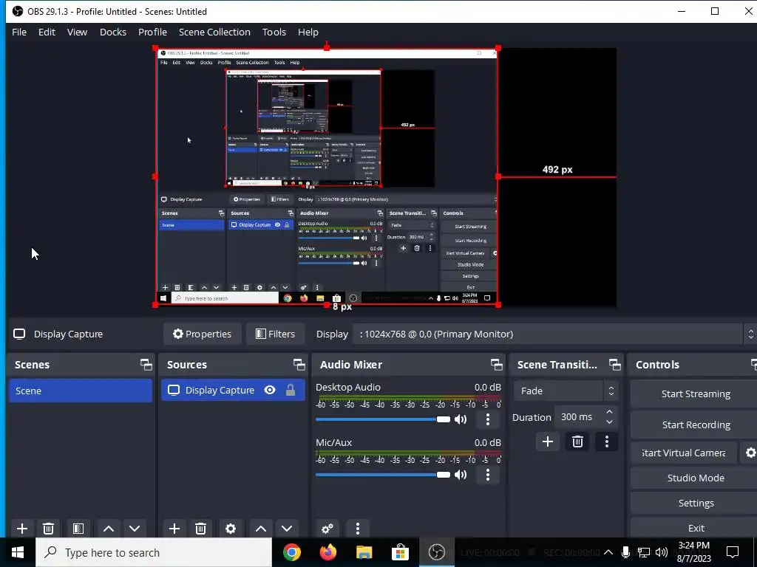Decrease transition Duration with down arrow
The width and height of the screenshot is (757, 567).
pos(609,422)
